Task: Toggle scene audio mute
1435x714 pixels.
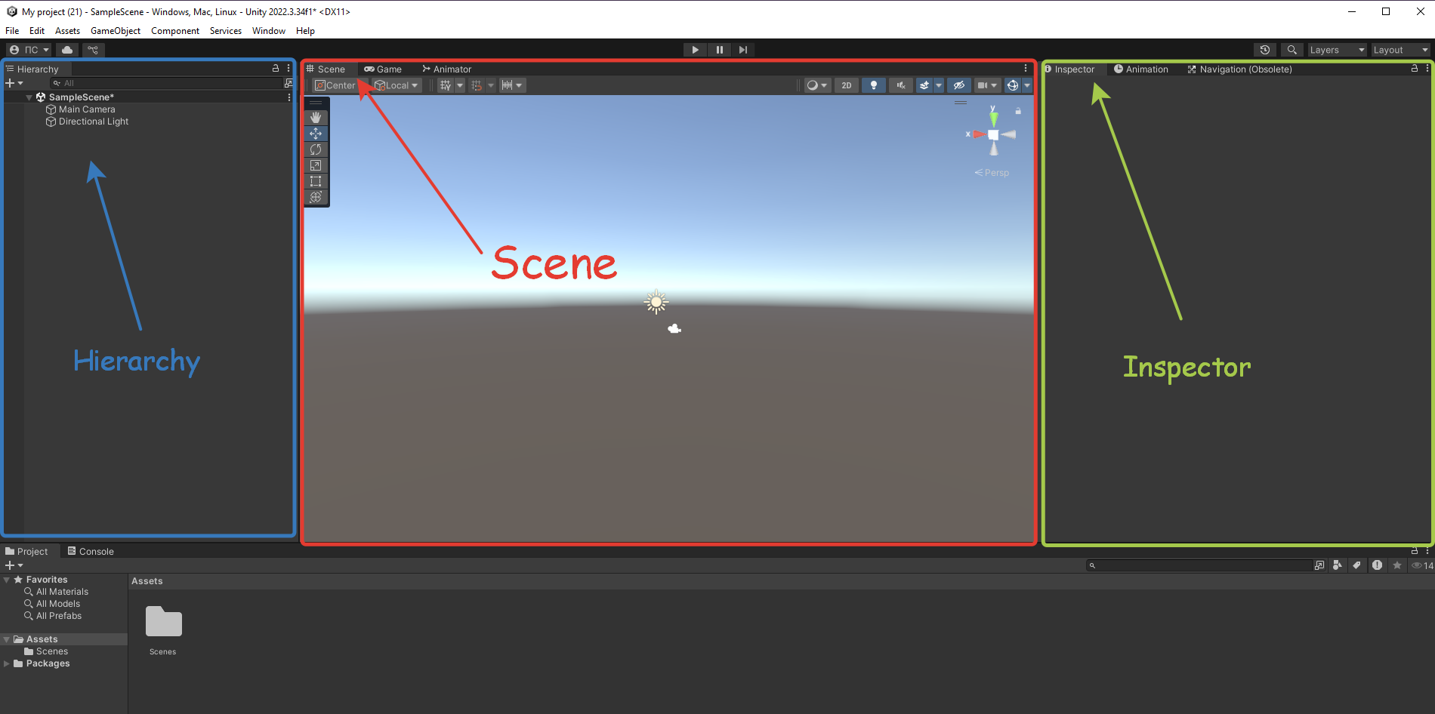Action: (x=901, y=85)
